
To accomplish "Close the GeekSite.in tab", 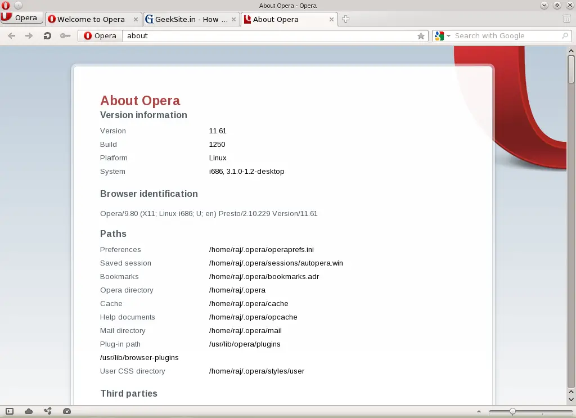I will [233, 20].
